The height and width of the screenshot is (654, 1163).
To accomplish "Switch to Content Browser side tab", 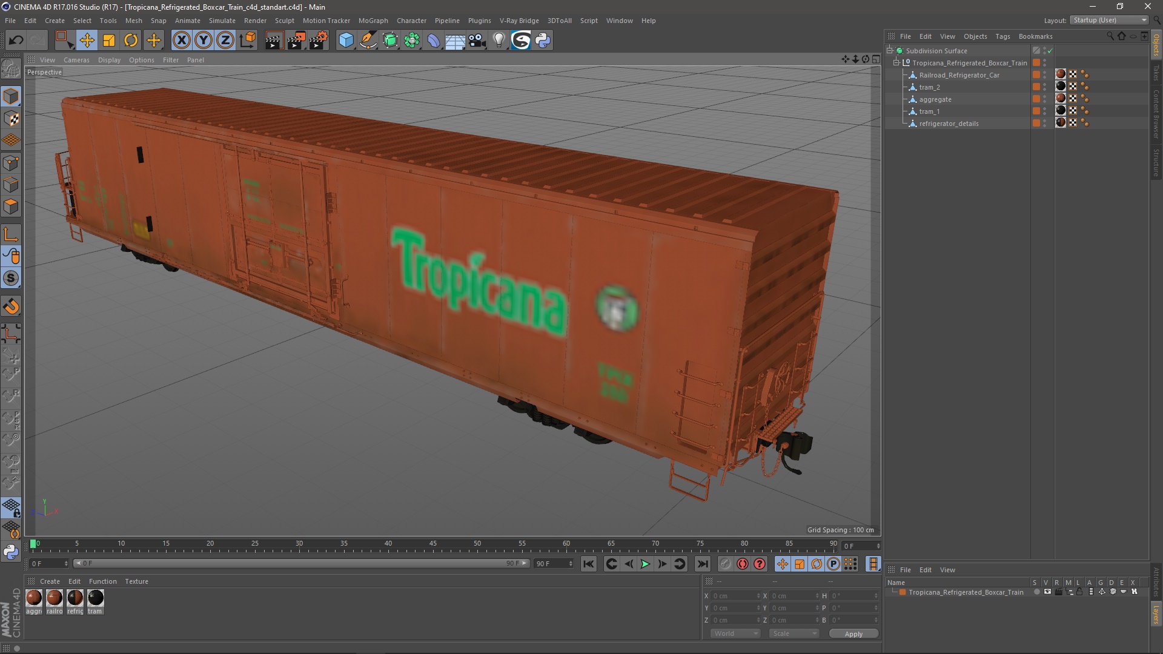I will point(1156,114).
